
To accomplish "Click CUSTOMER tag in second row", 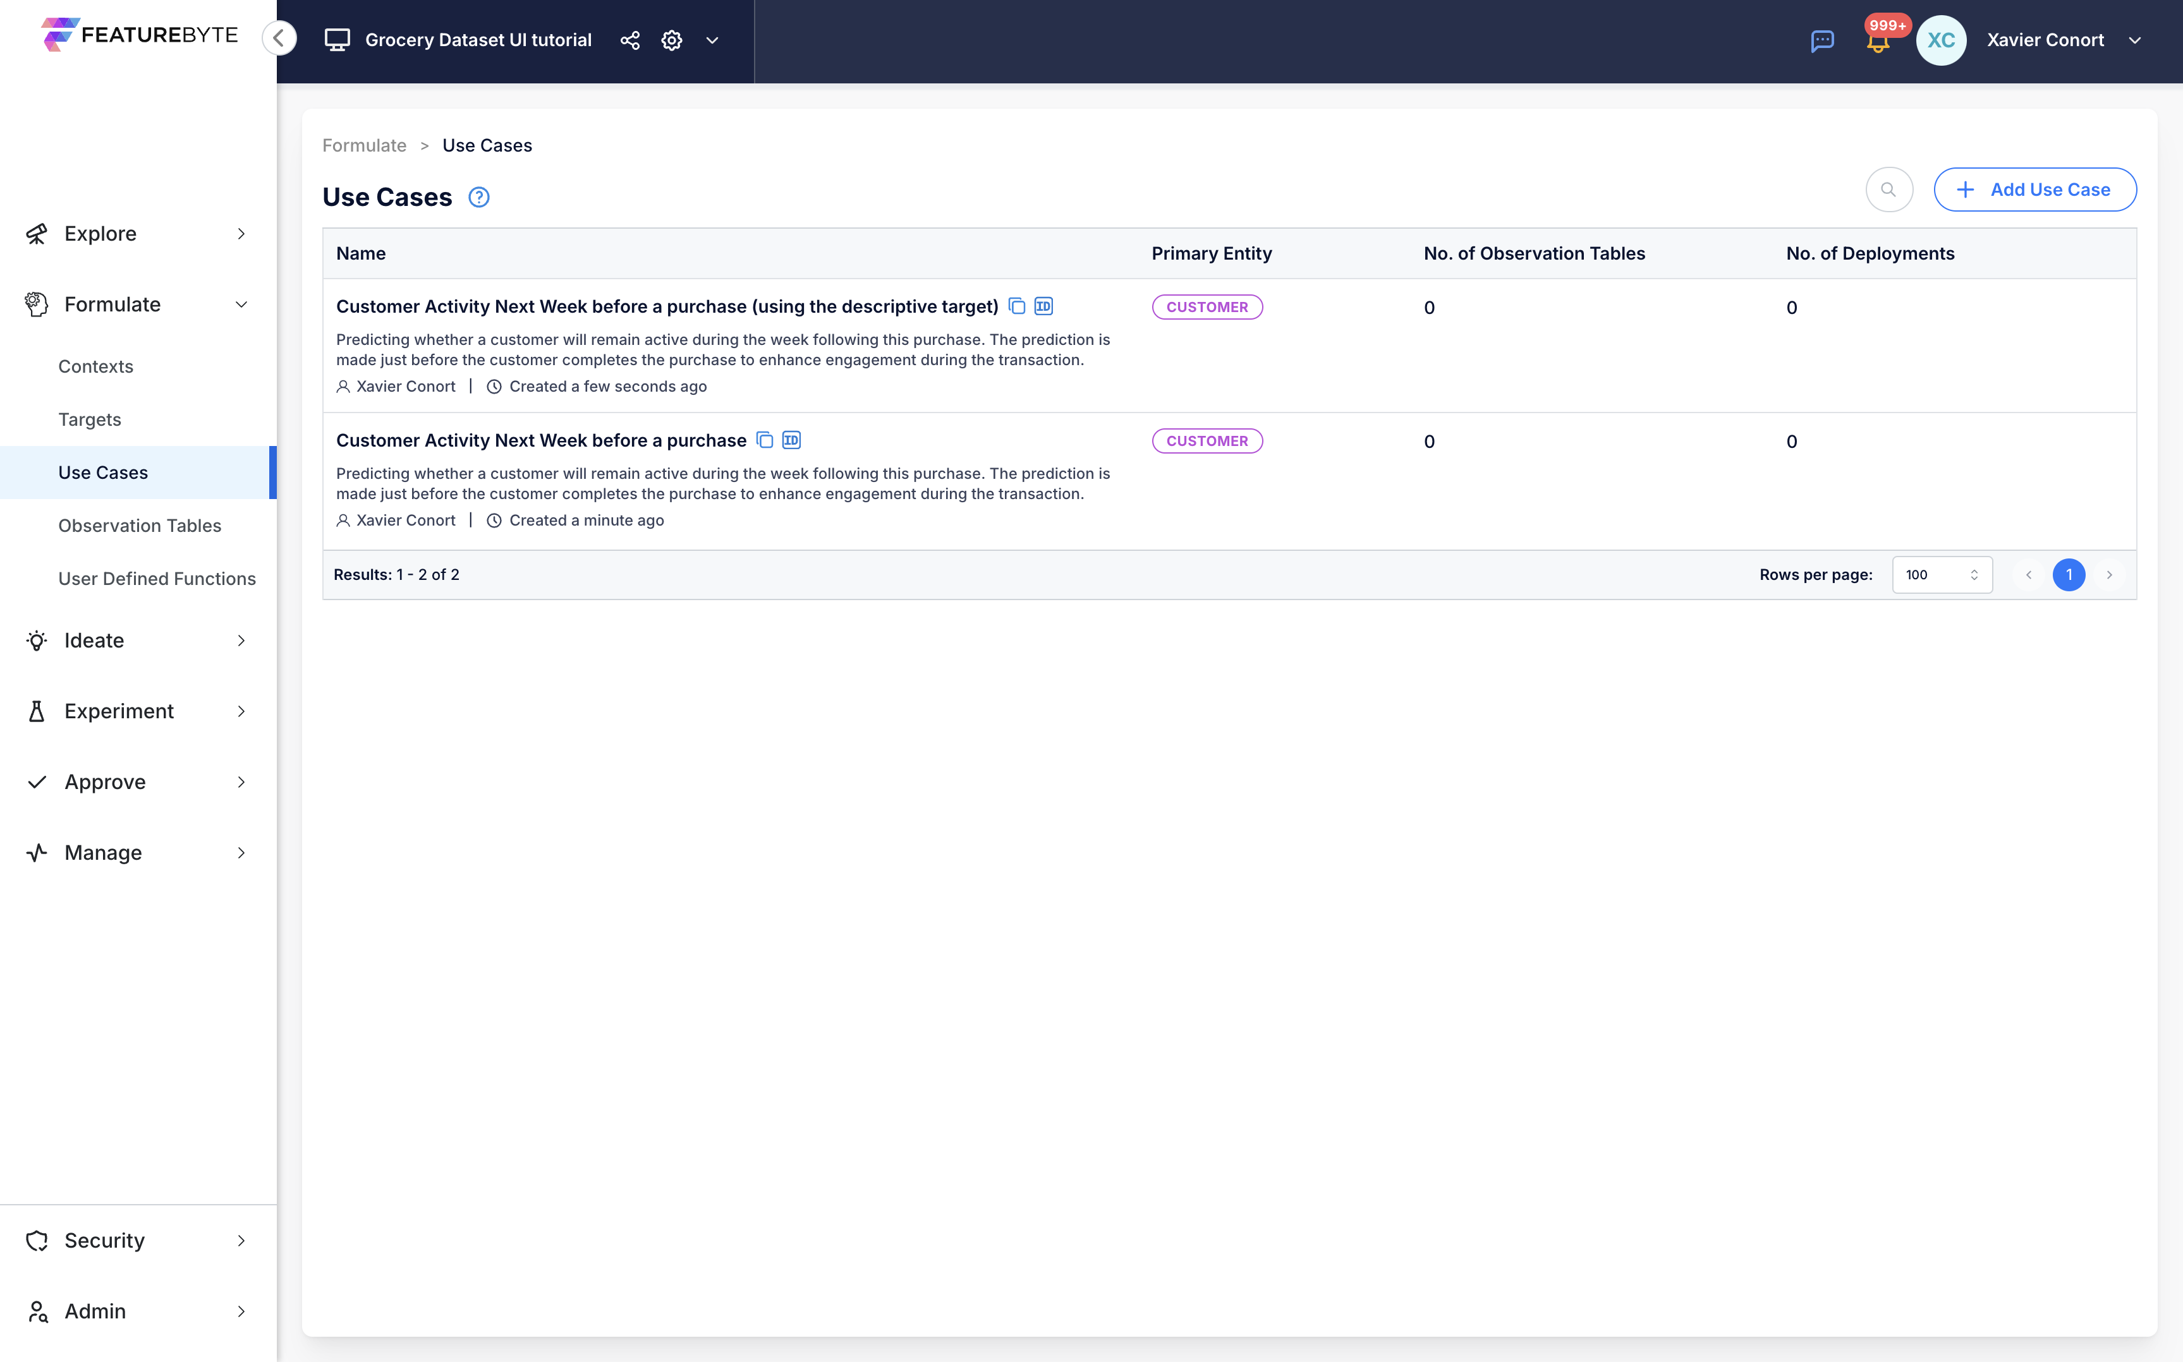I will (1207, 442).
